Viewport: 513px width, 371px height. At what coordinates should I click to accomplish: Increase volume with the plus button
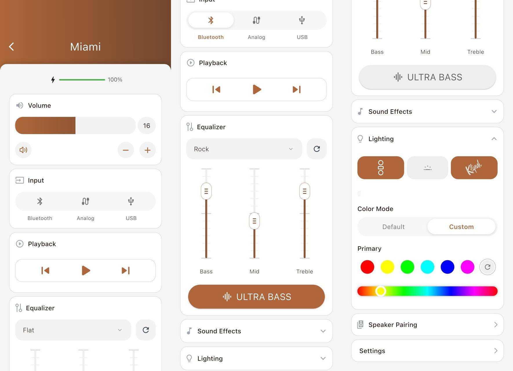point(148,150)
